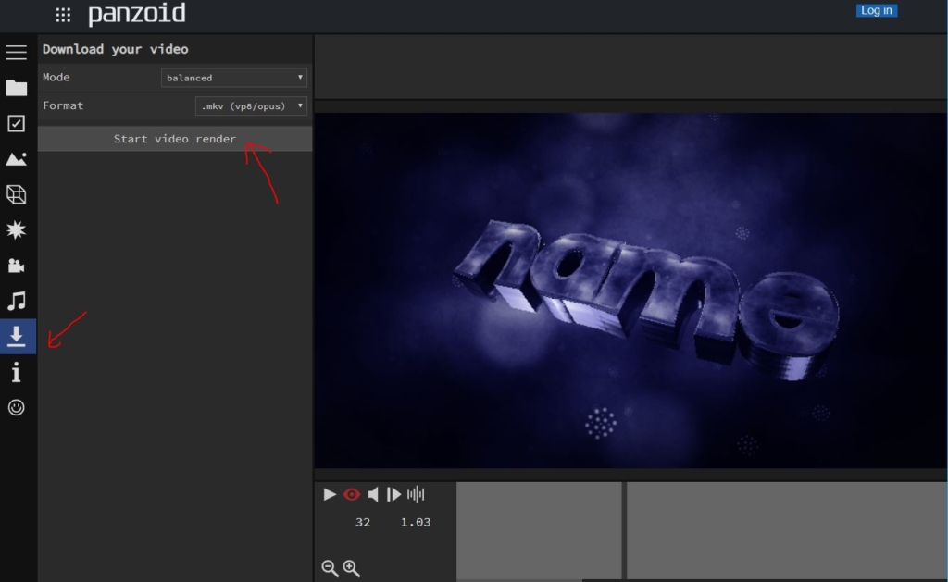Open the projects folder icon
Screen dimensions: 948x582
pos(17,88)
